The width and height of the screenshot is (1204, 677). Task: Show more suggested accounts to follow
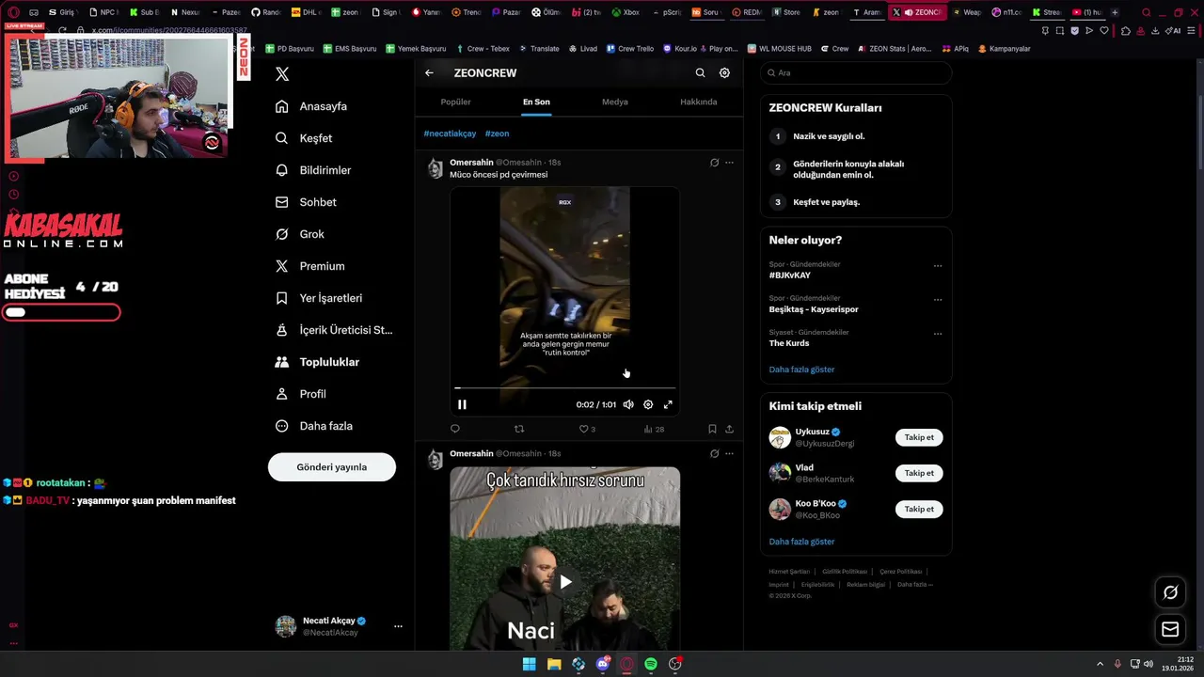coord(801,542)
